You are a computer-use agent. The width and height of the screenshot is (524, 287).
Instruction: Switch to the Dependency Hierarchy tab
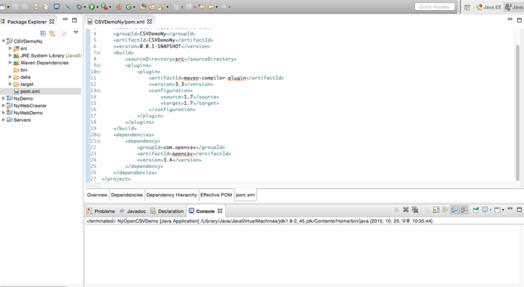[171, 195]
